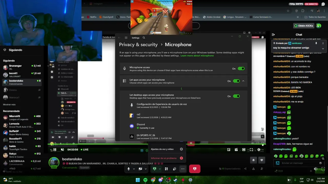Open the weather widget on taskbar
This screenshot has width=328, height=184.
12,180
